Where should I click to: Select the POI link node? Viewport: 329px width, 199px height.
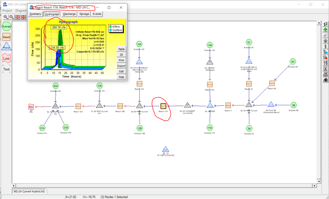pyautogui.click(x=31, y=107)
